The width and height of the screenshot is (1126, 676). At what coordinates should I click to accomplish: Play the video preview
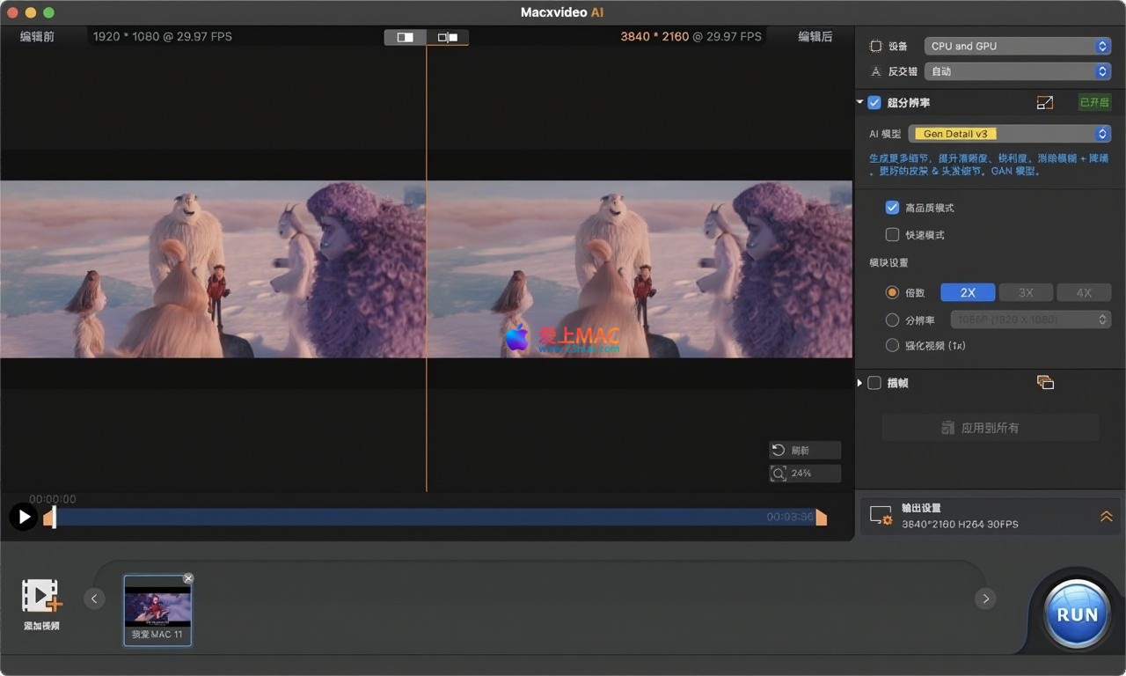tap(23, 517)
